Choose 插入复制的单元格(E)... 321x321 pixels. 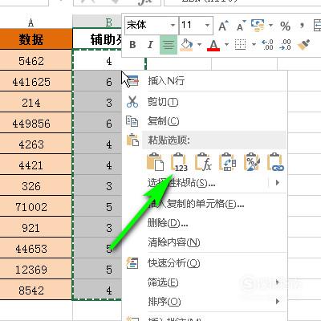pos(204,204)
